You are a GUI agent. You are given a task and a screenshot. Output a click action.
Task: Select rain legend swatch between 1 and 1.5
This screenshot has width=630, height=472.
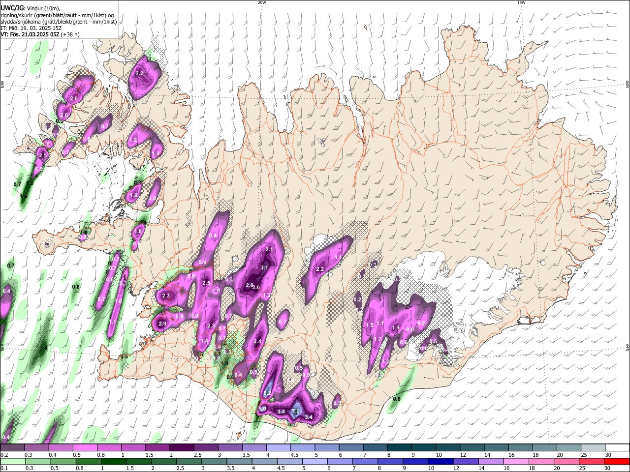pyautogui.click(x=115, y=462)
